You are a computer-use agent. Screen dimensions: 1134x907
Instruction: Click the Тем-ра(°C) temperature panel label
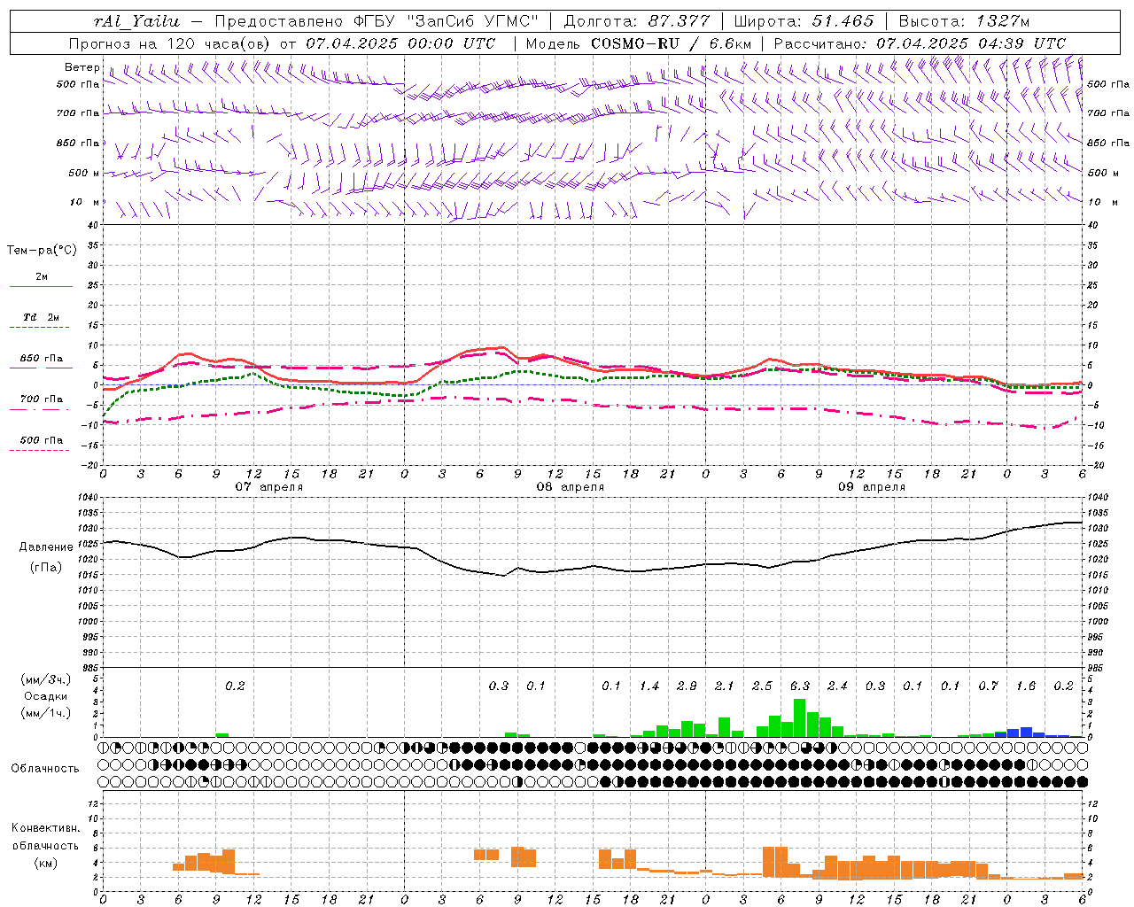(x=42, y=251)
